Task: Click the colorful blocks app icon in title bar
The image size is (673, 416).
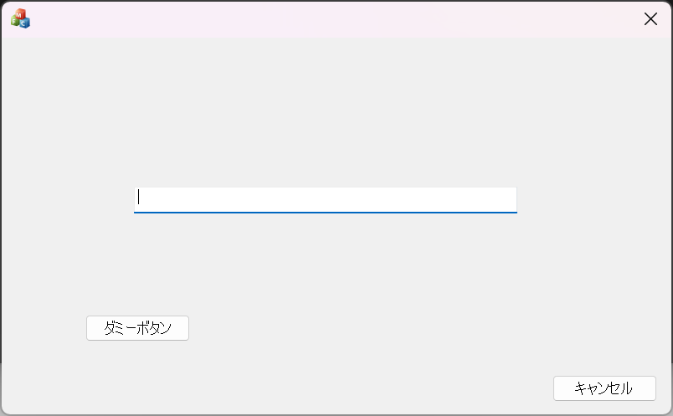Action: click(20, 18)
